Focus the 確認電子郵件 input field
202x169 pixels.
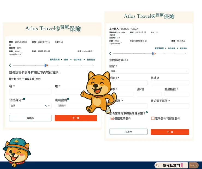click(170, 106)
